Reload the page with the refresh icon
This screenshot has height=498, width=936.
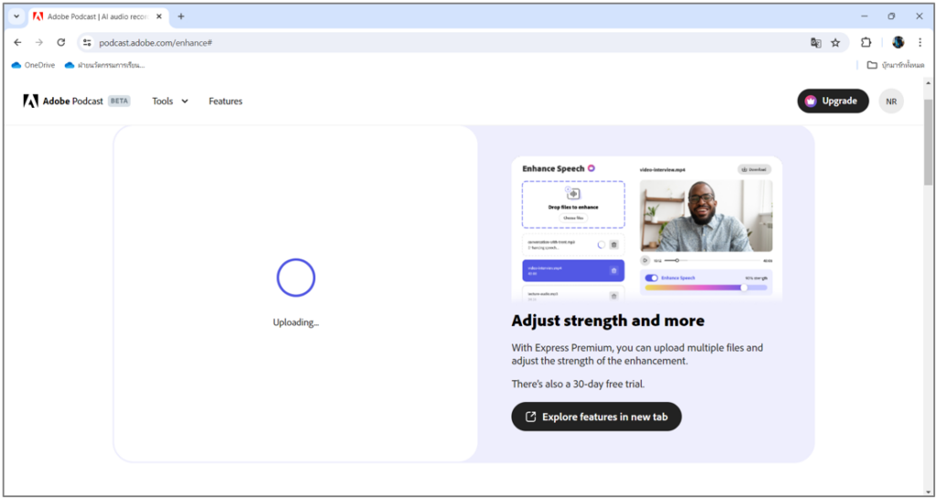pos(61,42)
